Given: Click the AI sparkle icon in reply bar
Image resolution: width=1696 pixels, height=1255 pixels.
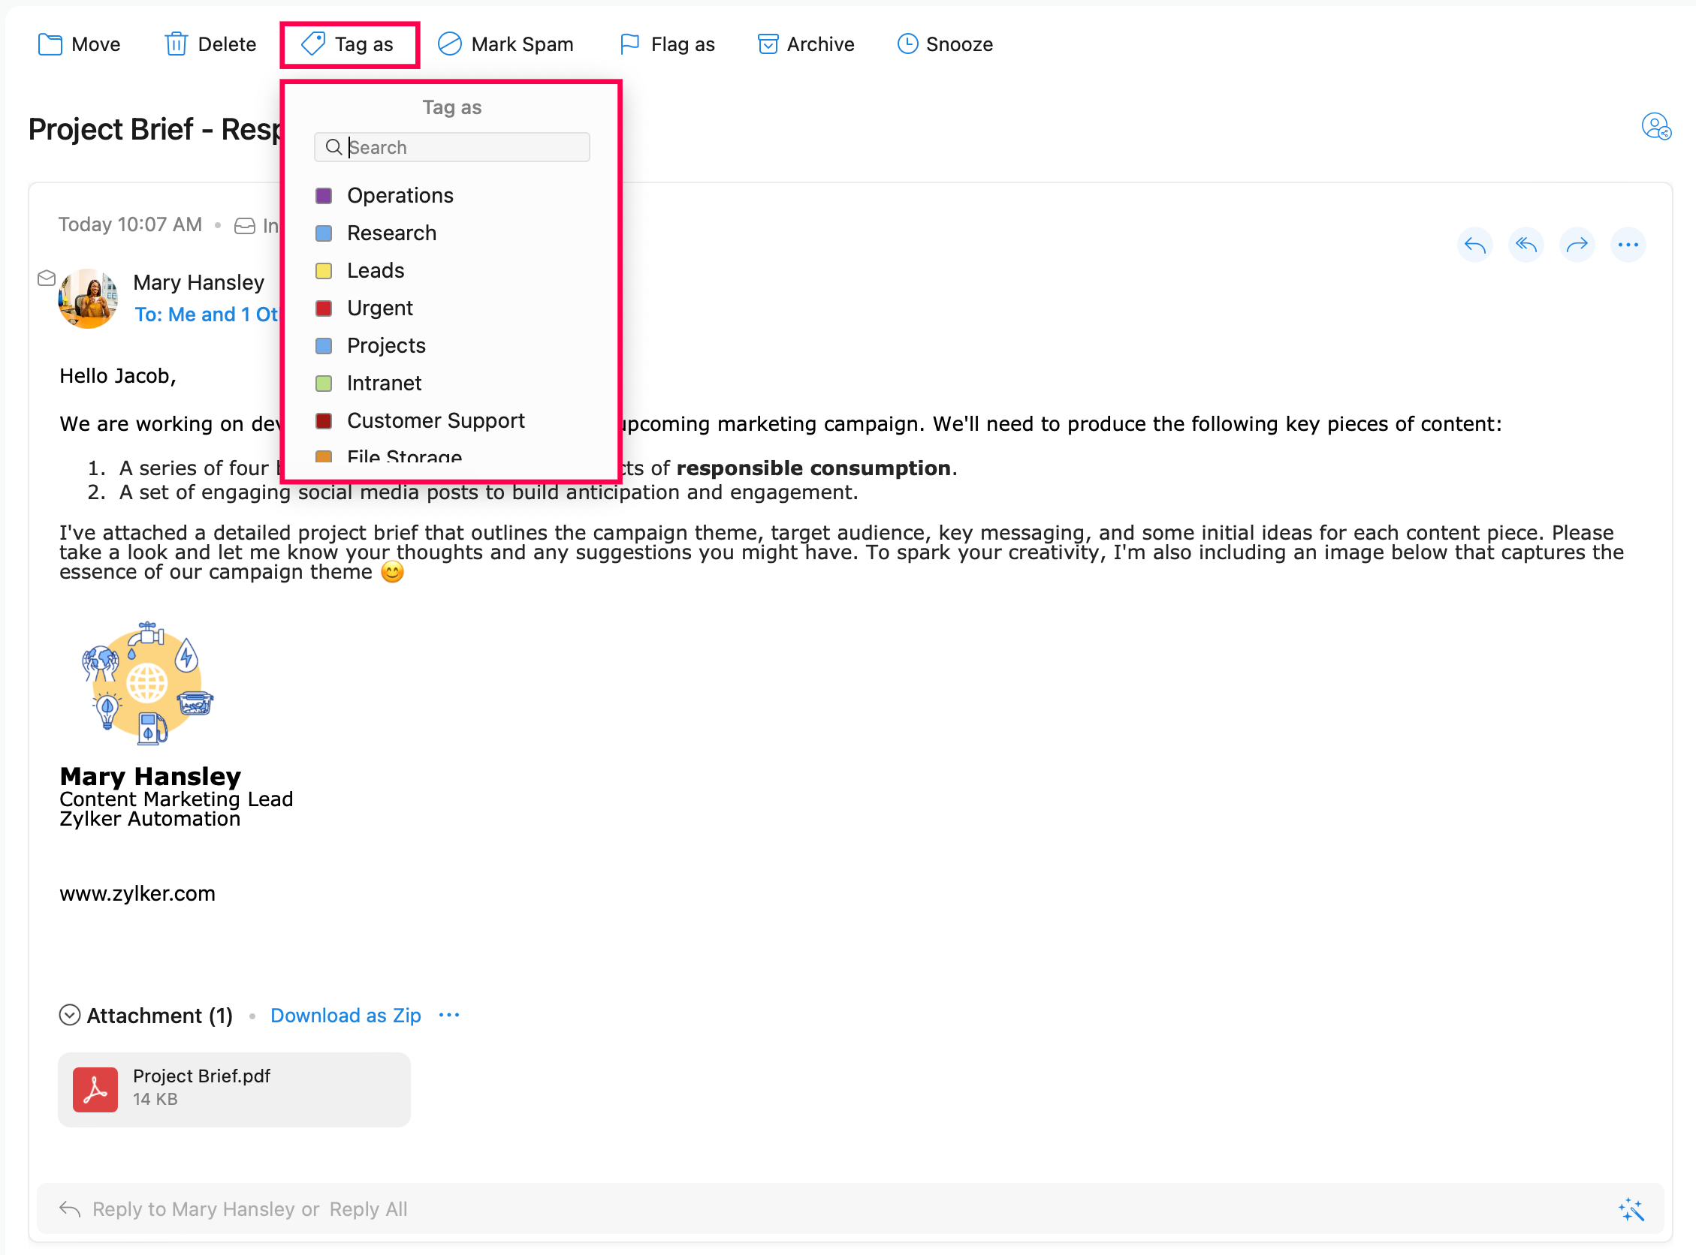Looking at the screenshot, I should click(x=1631, y=1208).
